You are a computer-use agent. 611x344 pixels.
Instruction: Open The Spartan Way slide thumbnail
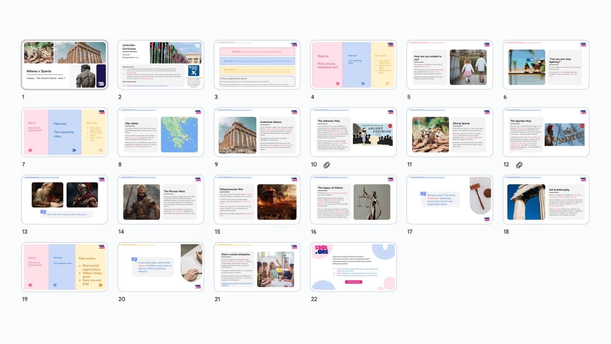point(546,132)
